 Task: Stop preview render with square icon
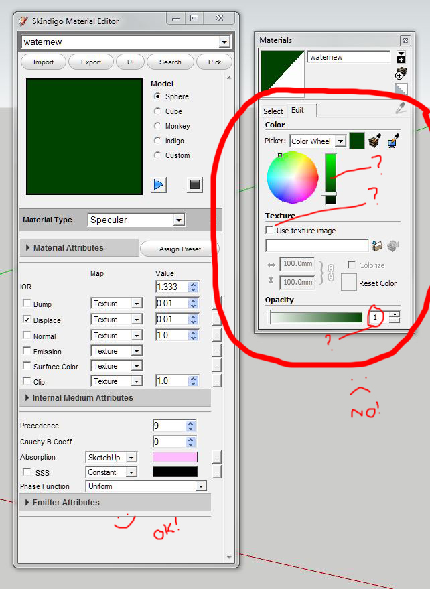pyautogui.click(x=194, y=184)
